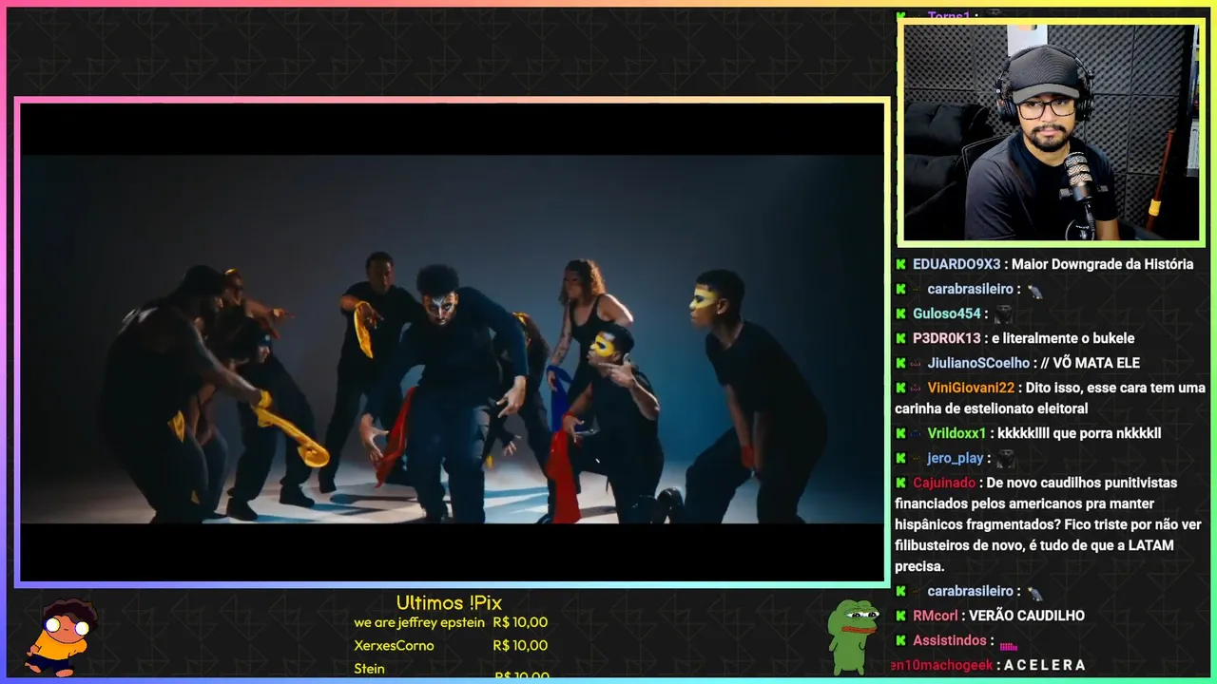Select the message 'A C E L E R A'
The width and height of the screenshot is (1217, 684).
tap(1044, 666)
